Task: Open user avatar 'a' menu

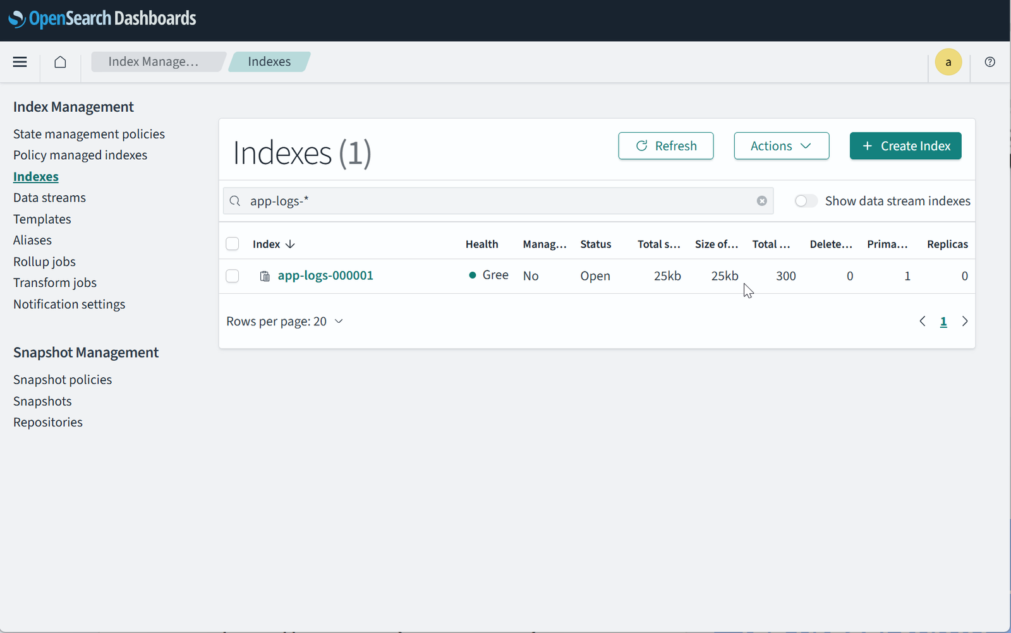Action: (948, 62)
